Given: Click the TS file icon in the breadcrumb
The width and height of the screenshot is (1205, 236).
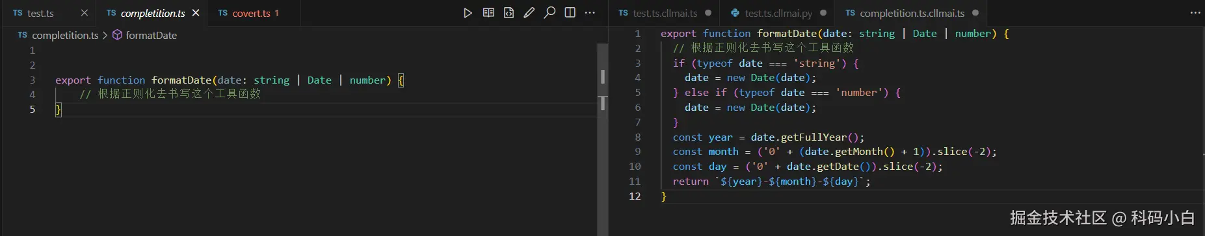Looking at the screenshot, I should point(23,35).
